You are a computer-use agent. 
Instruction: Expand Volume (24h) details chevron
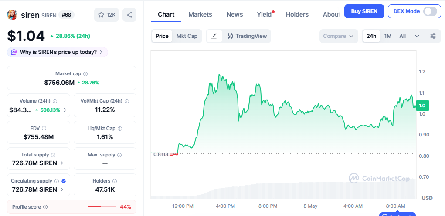pyautogui.click(x=65, y=110)
